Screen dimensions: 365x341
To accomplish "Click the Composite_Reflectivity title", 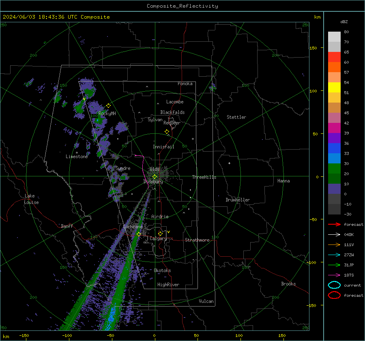I will tap(182, 6).
